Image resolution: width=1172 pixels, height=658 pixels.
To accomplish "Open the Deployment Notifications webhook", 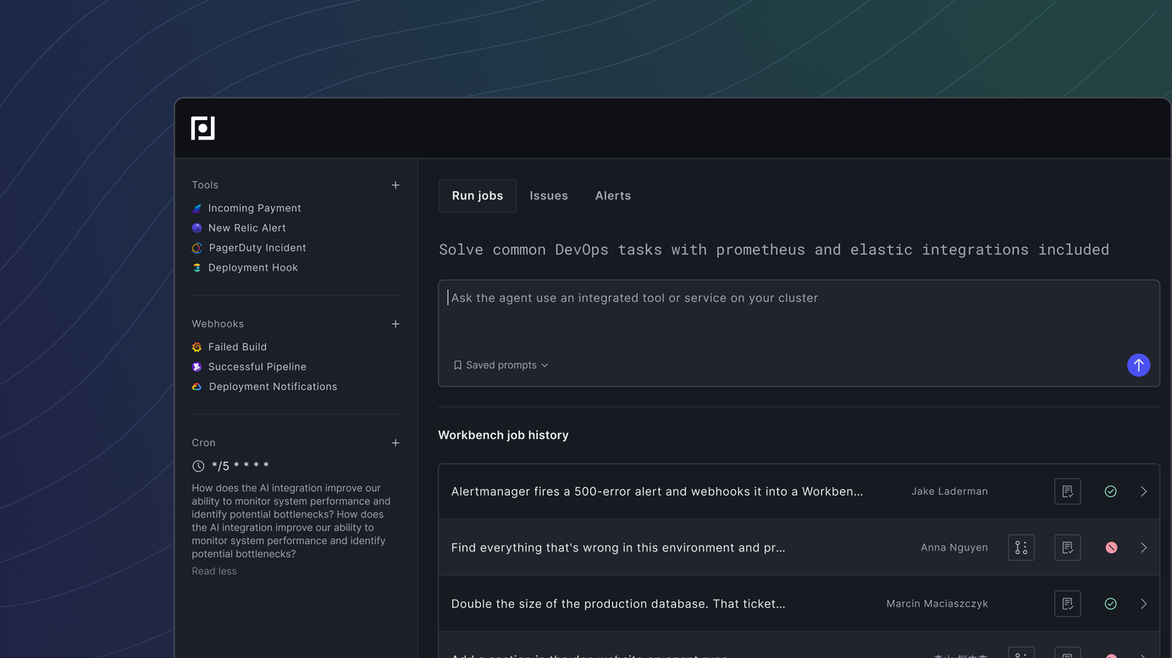I will (x=273, y=387).
